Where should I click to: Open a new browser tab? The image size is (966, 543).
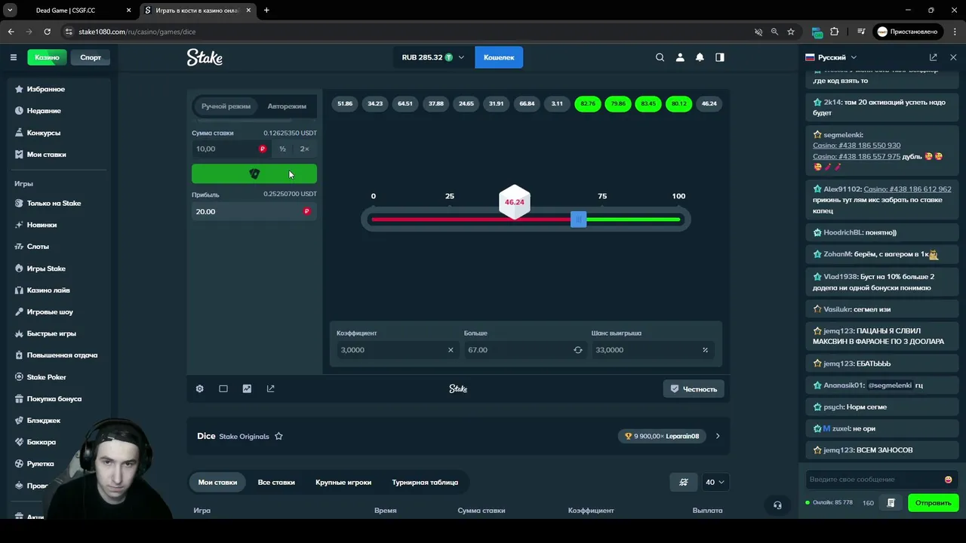(266, 11)
